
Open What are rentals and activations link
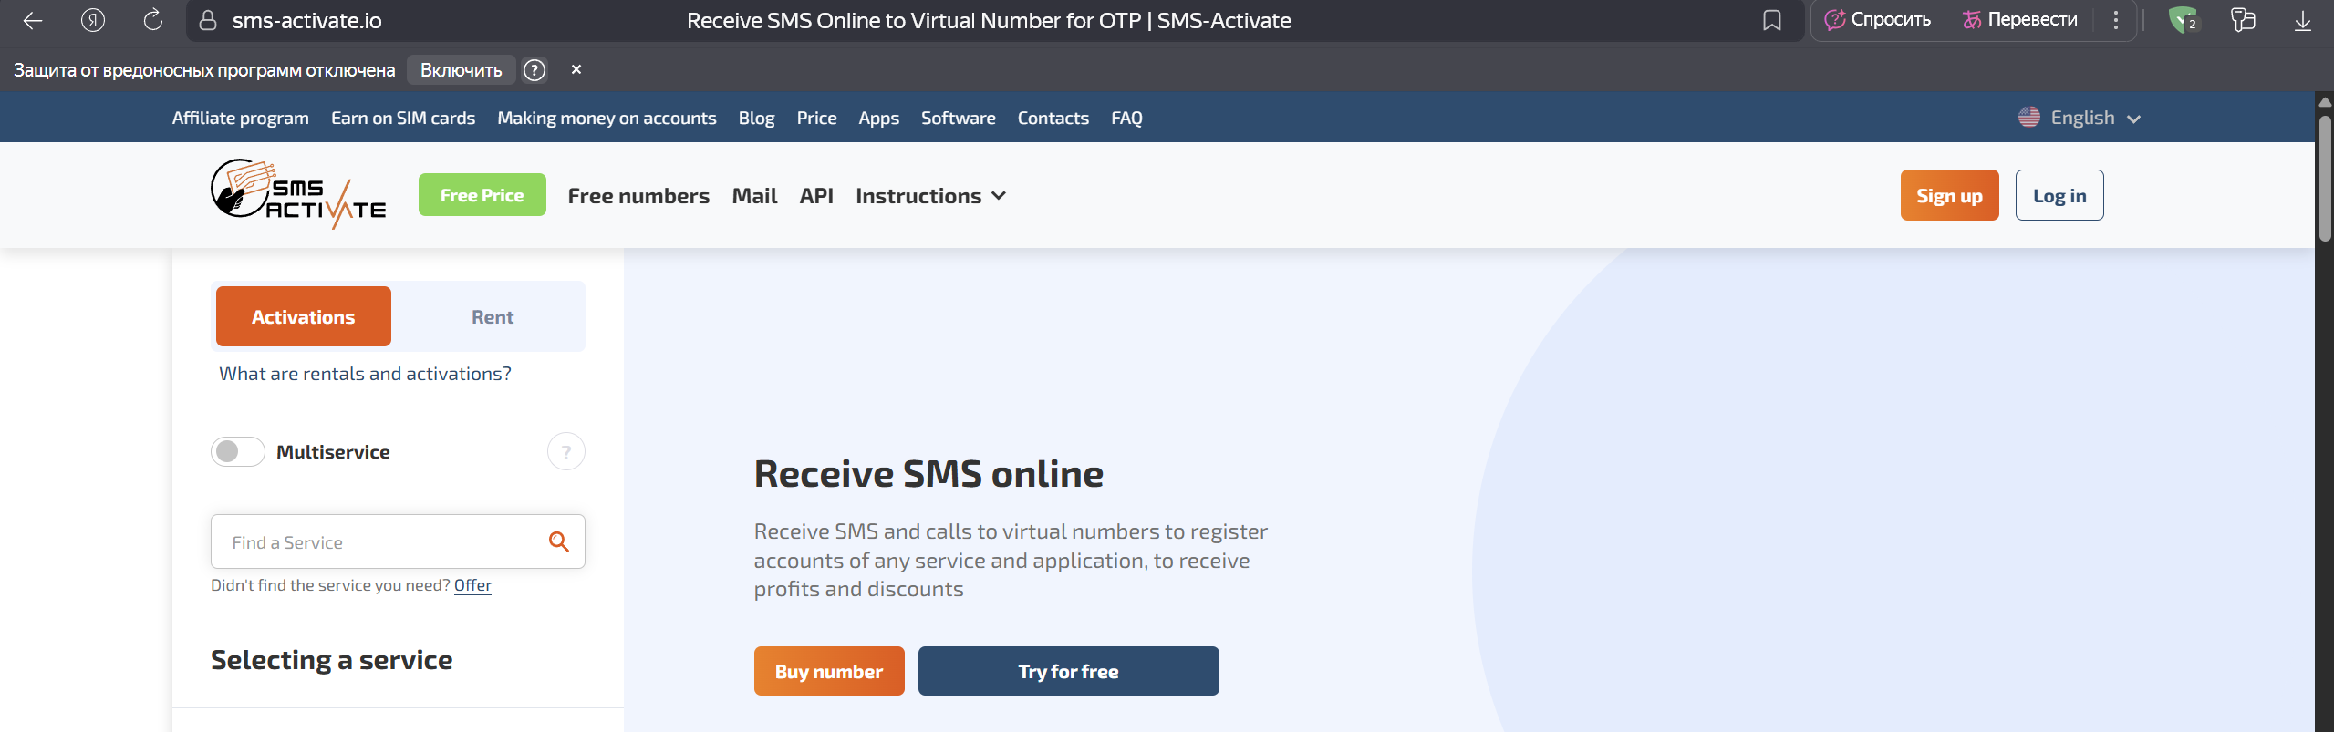(365, 374)
